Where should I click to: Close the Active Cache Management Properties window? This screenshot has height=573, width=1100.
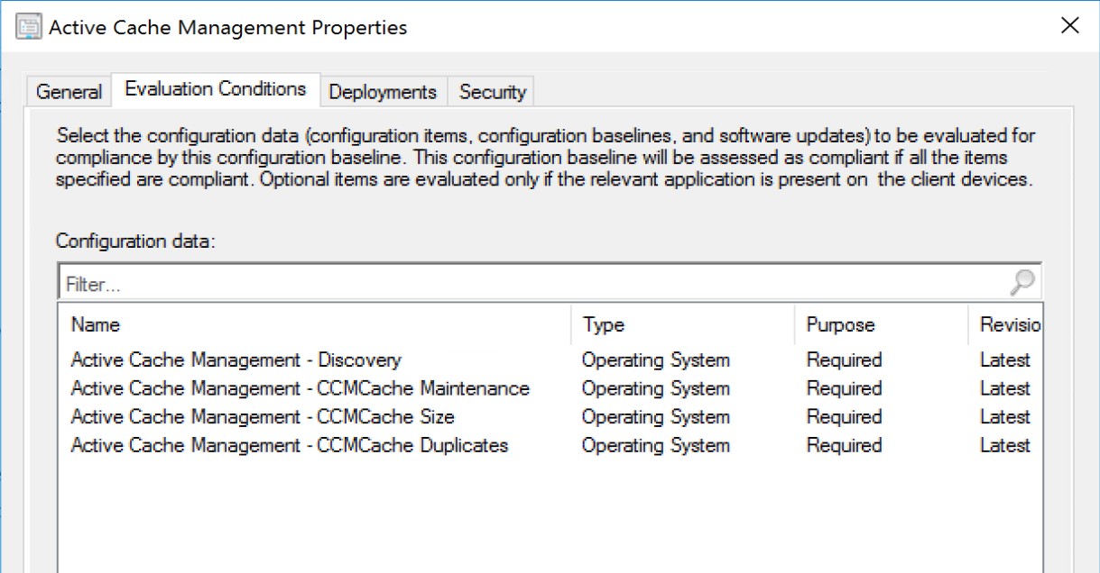(x=1069, y=26)
